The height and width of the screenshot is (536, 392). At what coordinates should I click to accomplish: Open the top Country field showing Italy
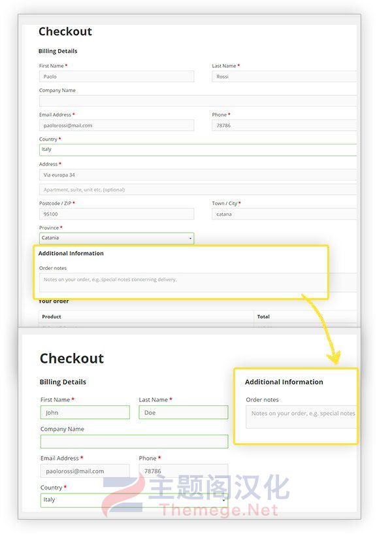198,150
